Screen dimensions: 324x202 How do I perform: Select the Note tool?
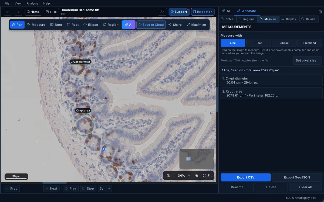click(56, 25)
